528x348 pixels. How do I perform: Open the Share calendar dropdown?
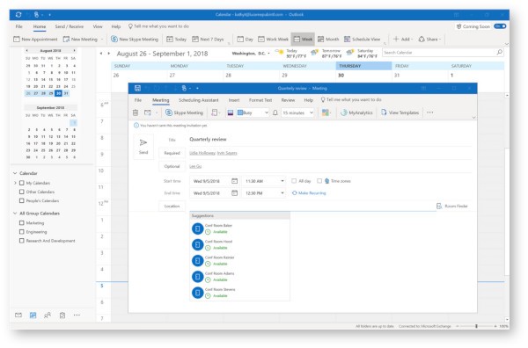tap(429, 40)
